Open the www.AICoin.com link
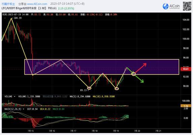 point(37,4)
